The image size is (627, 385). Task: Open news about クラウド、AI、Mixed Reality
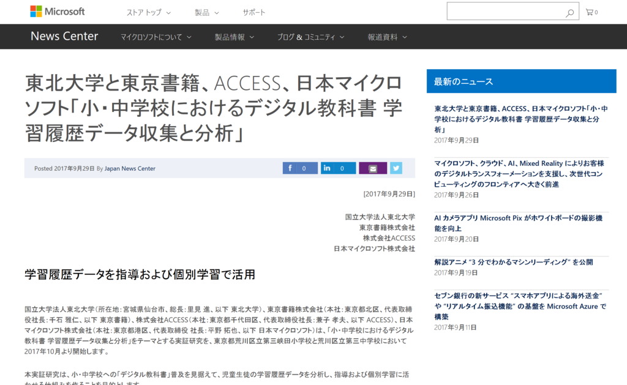click(519, 173)
